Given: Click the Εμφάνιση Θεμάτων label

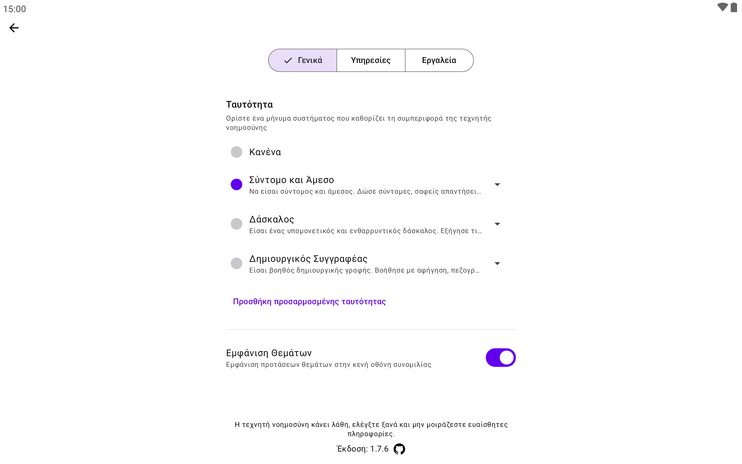Looking at the screenshot, I should click(269, 353).
